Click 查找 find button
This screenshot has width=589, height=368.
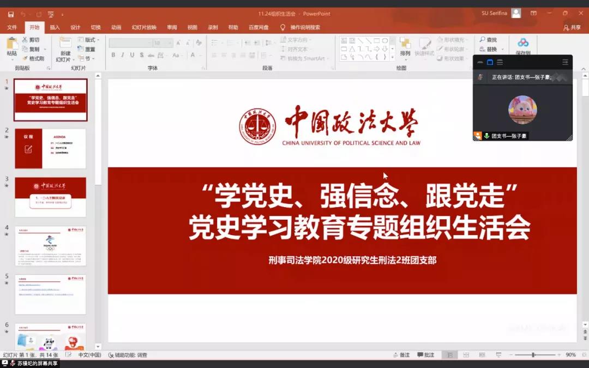[488, 39]
